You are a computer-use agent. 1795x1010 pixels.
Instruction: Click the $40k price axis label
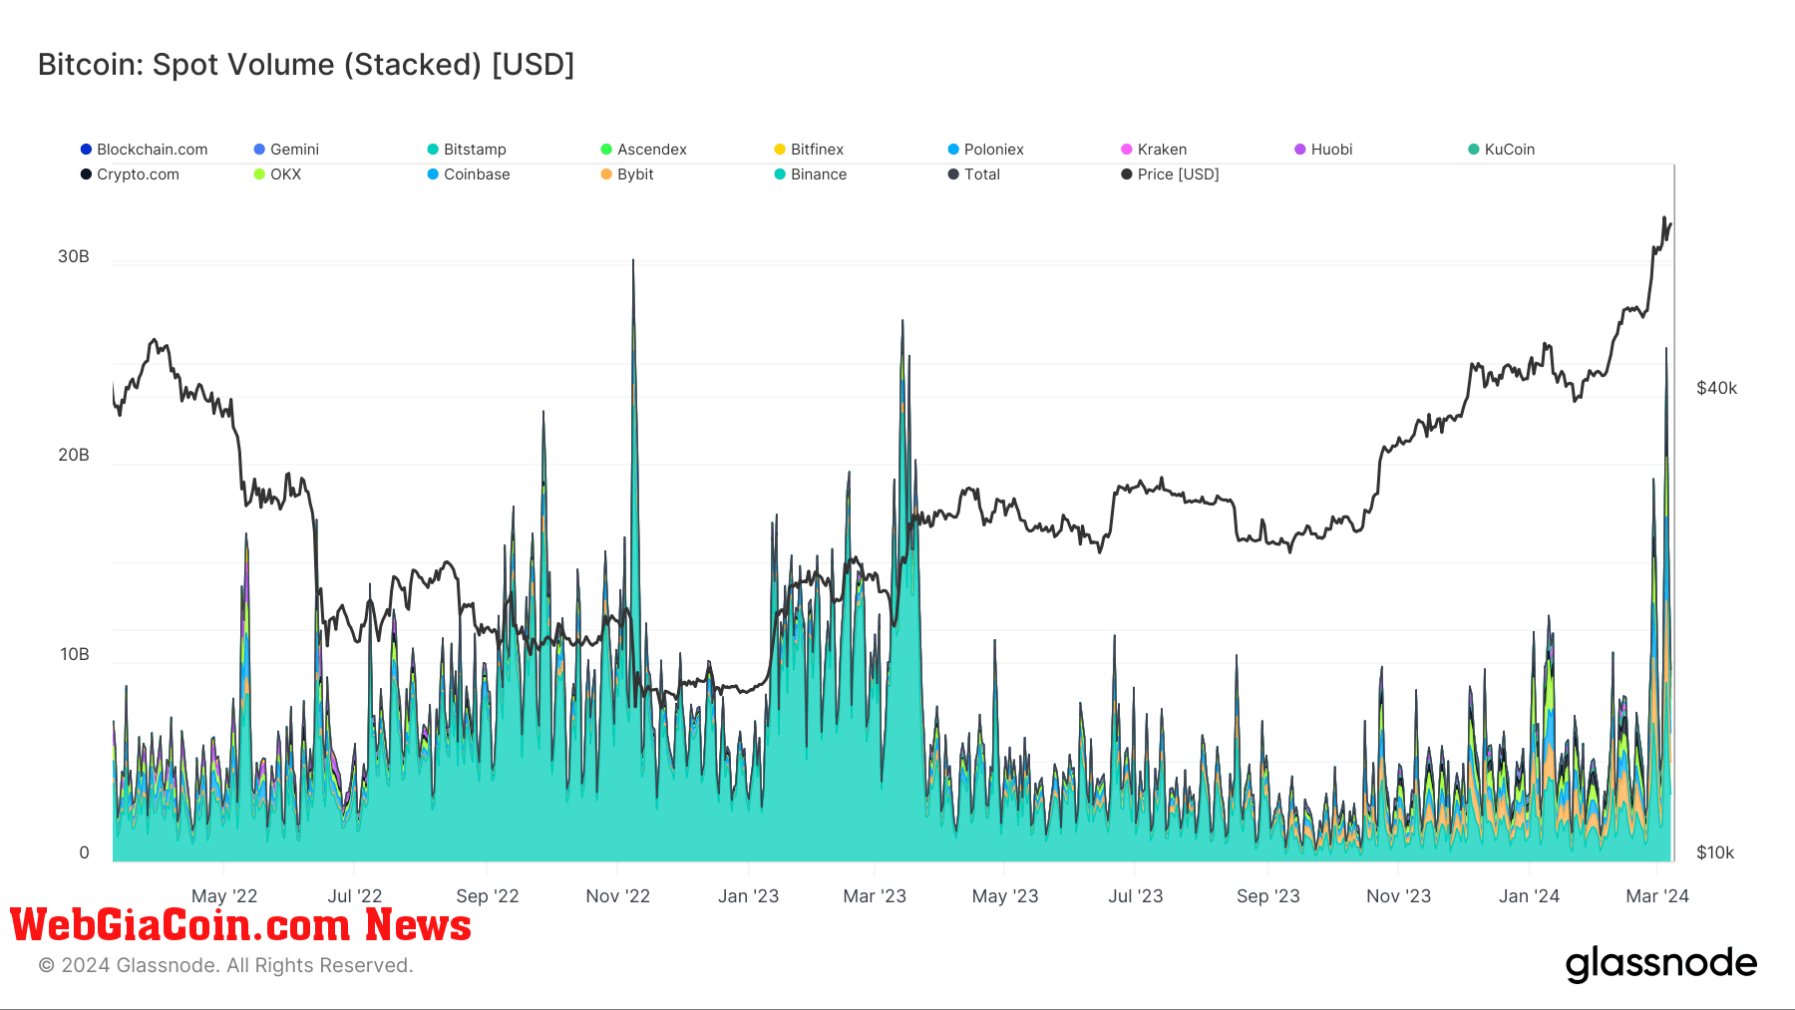(x=1716, y=388)
